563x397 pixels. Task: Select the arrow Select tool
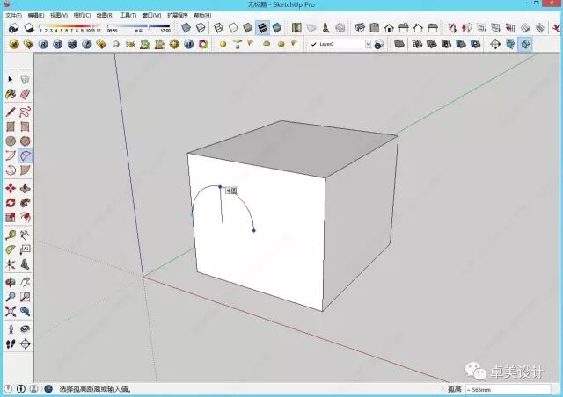tap(11, 79)
